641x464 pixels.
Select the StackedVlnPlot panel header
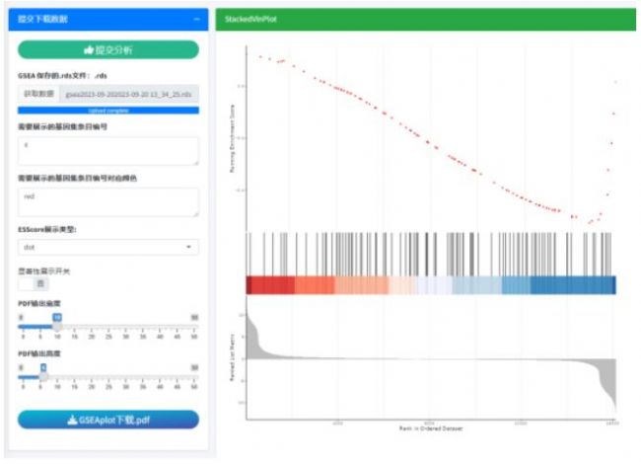pyautogui.click(x=250, y=19)
